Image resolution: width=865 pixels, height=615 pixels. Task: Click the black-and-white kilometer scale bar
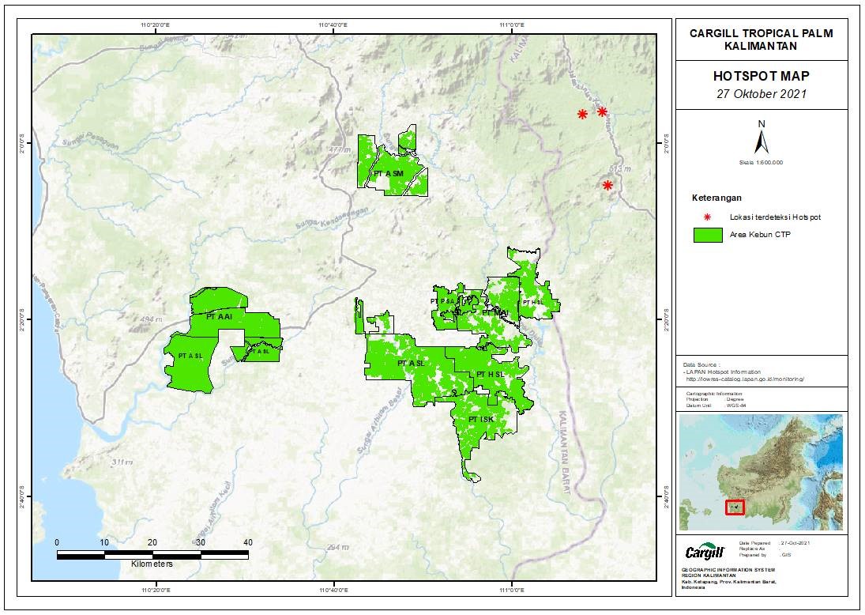coord(152,554)
